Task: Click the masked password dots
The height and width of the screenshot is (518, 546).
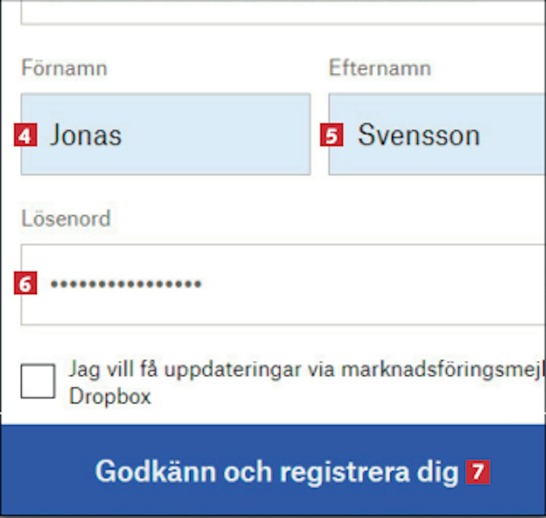Action: tap(126, 284)
